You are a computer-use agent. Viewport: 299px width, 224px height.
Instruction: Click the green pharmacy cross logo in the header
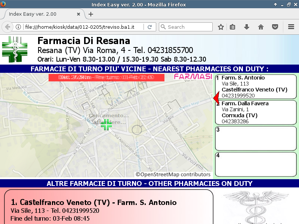(15, 49)
